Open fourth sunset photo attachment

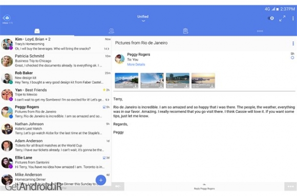point(203,81)
